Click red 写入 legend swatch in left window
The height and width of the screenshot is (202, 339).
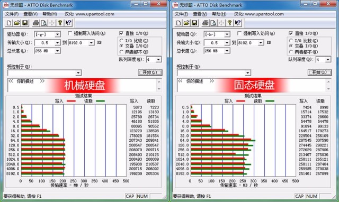tap(71, 101)
